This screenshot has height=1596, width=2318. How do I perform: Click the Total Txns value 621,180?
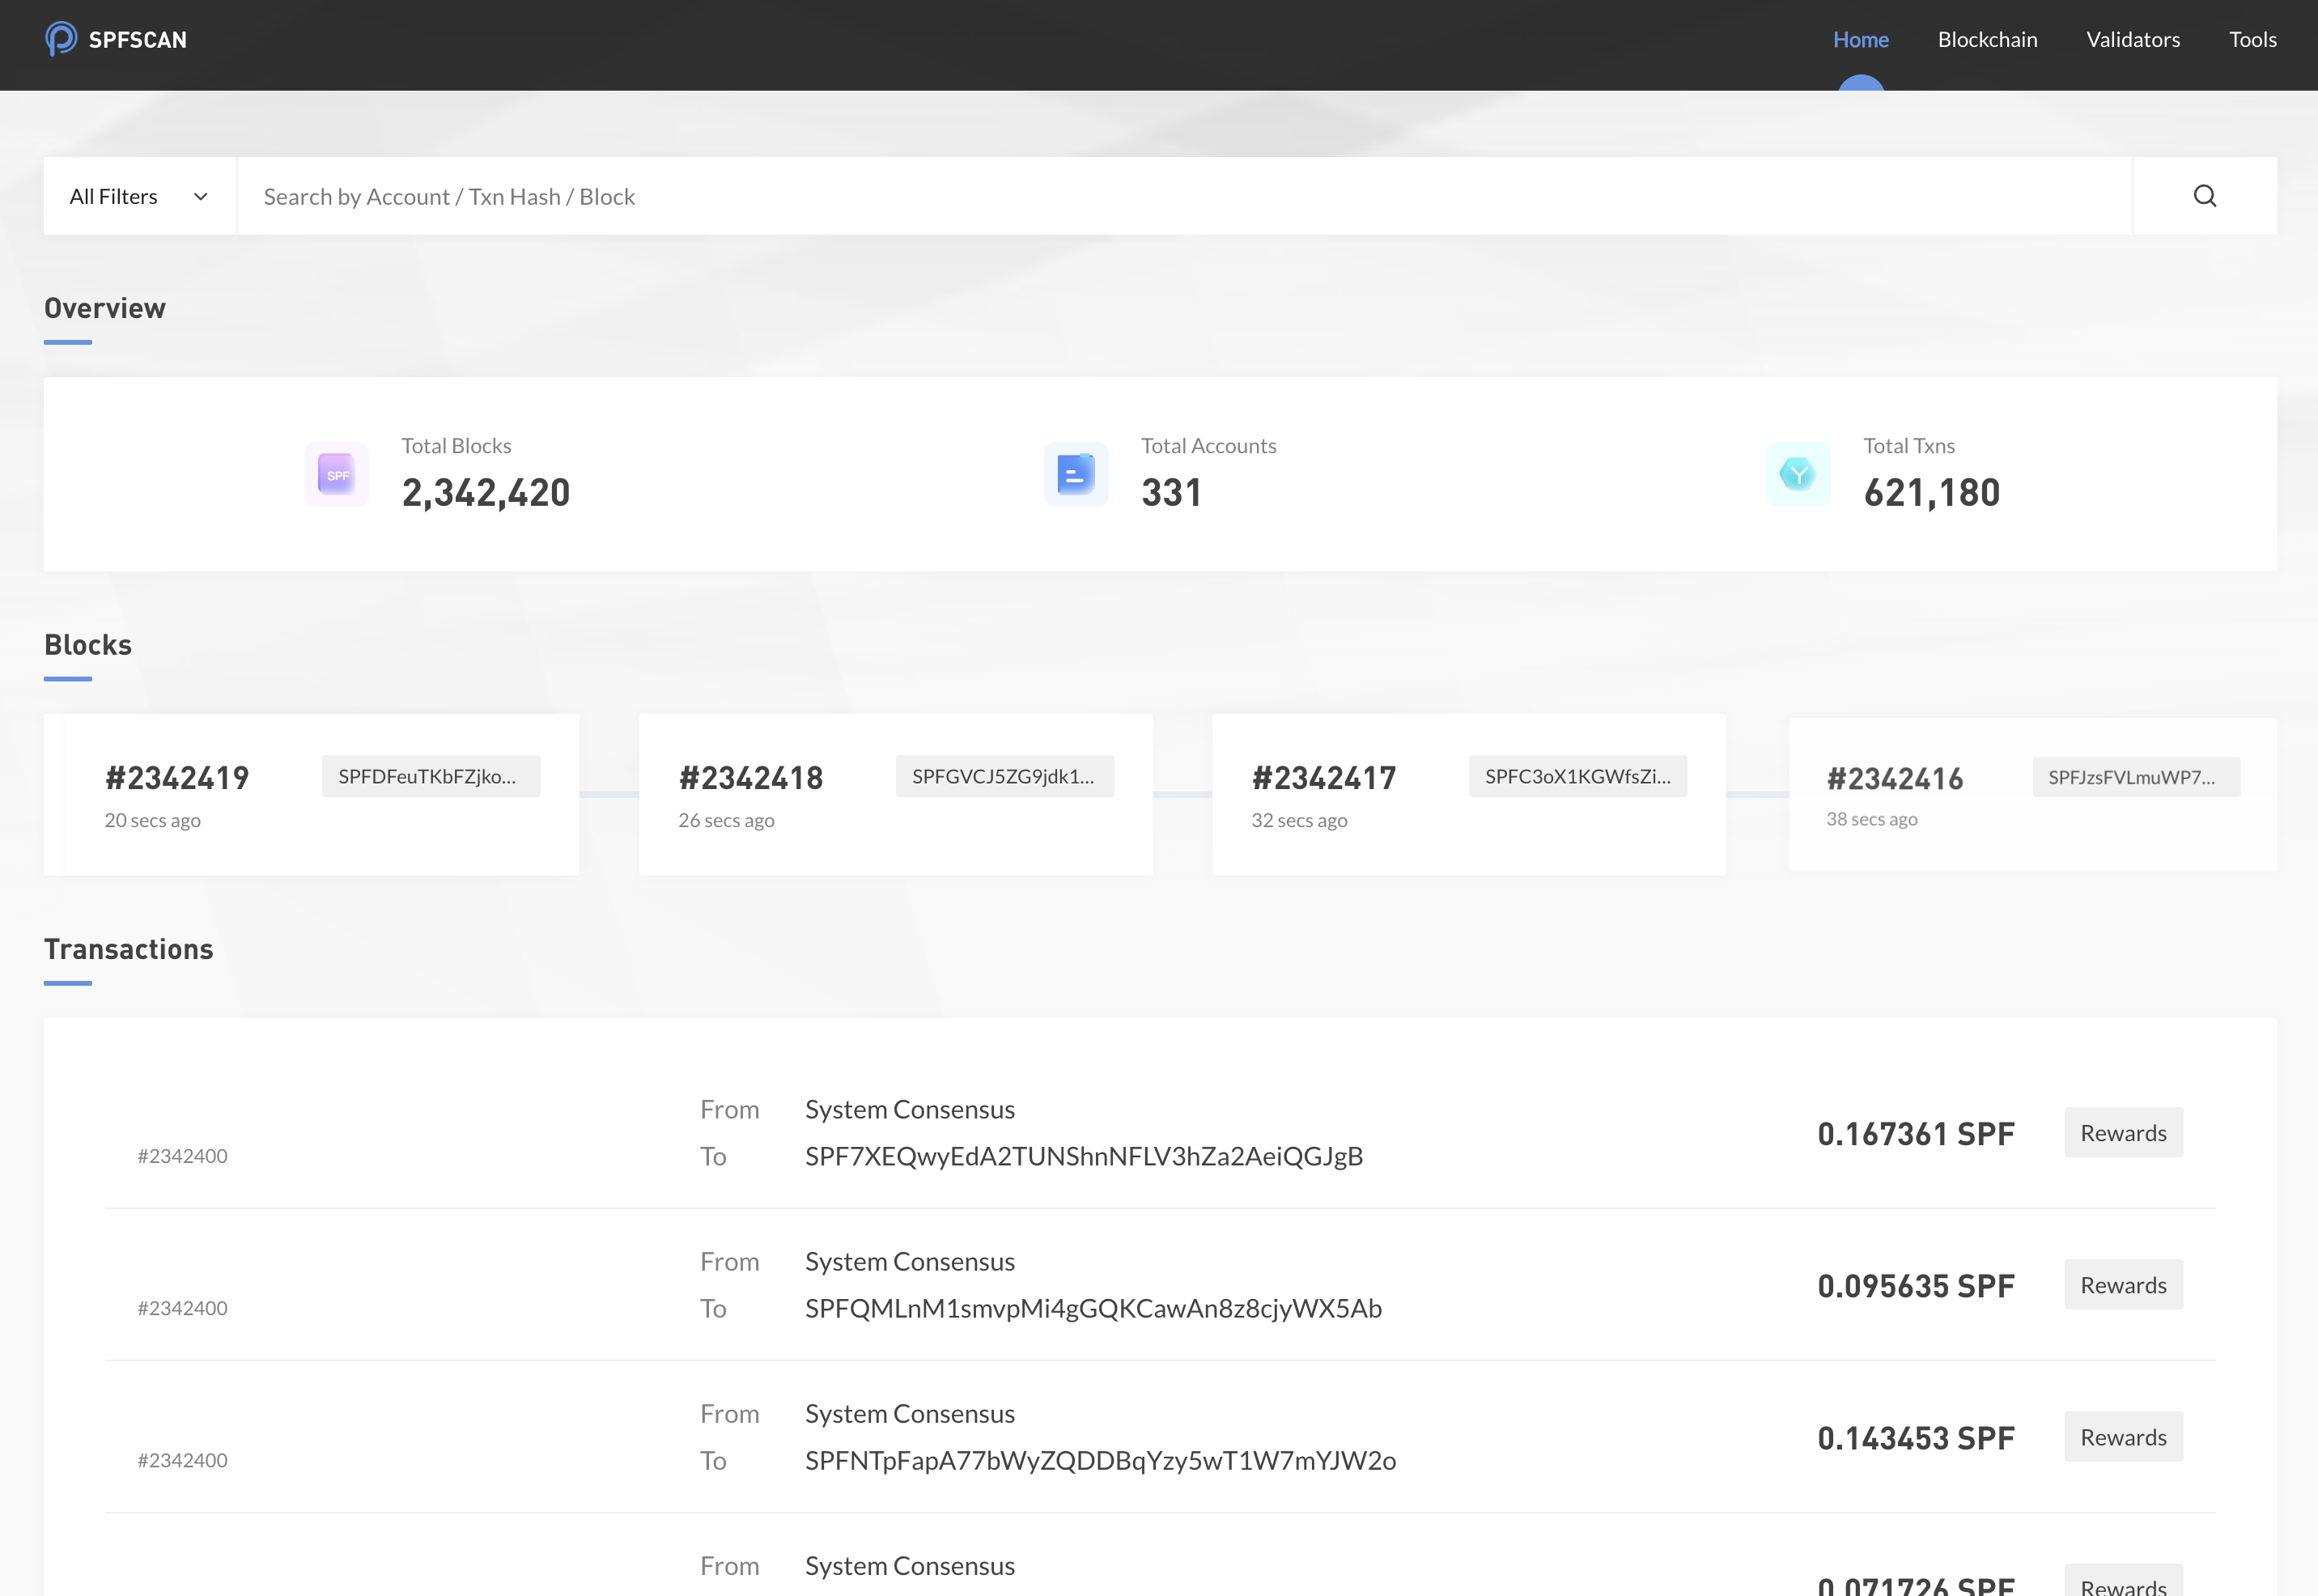pos(1932,492)
